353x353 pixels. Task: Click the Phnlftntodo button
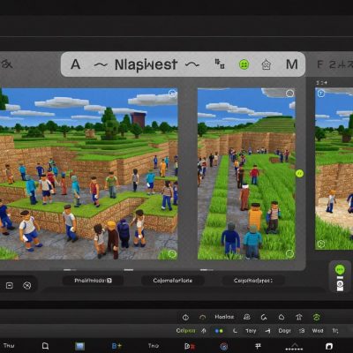(x=93, y=281)
